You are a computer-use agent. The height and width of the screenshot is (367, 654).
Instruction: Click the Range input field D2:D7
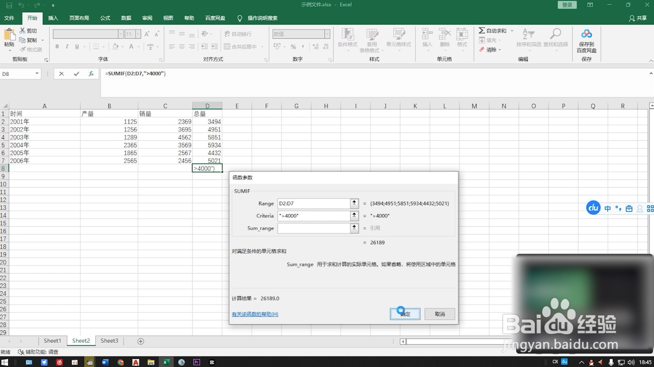314,203
